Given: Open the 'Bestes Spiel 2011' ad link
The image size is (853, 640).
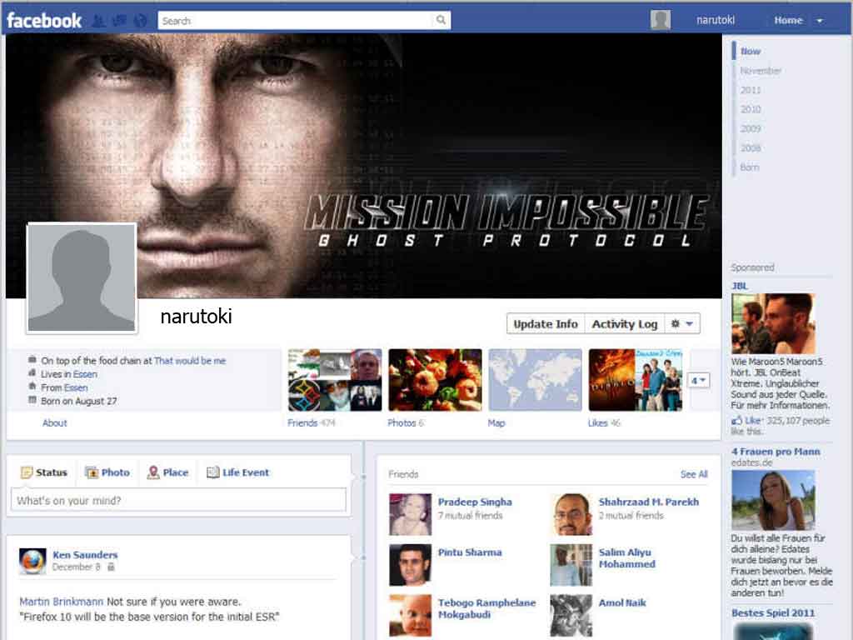Looking at the screenshot, I should point(773,612).
